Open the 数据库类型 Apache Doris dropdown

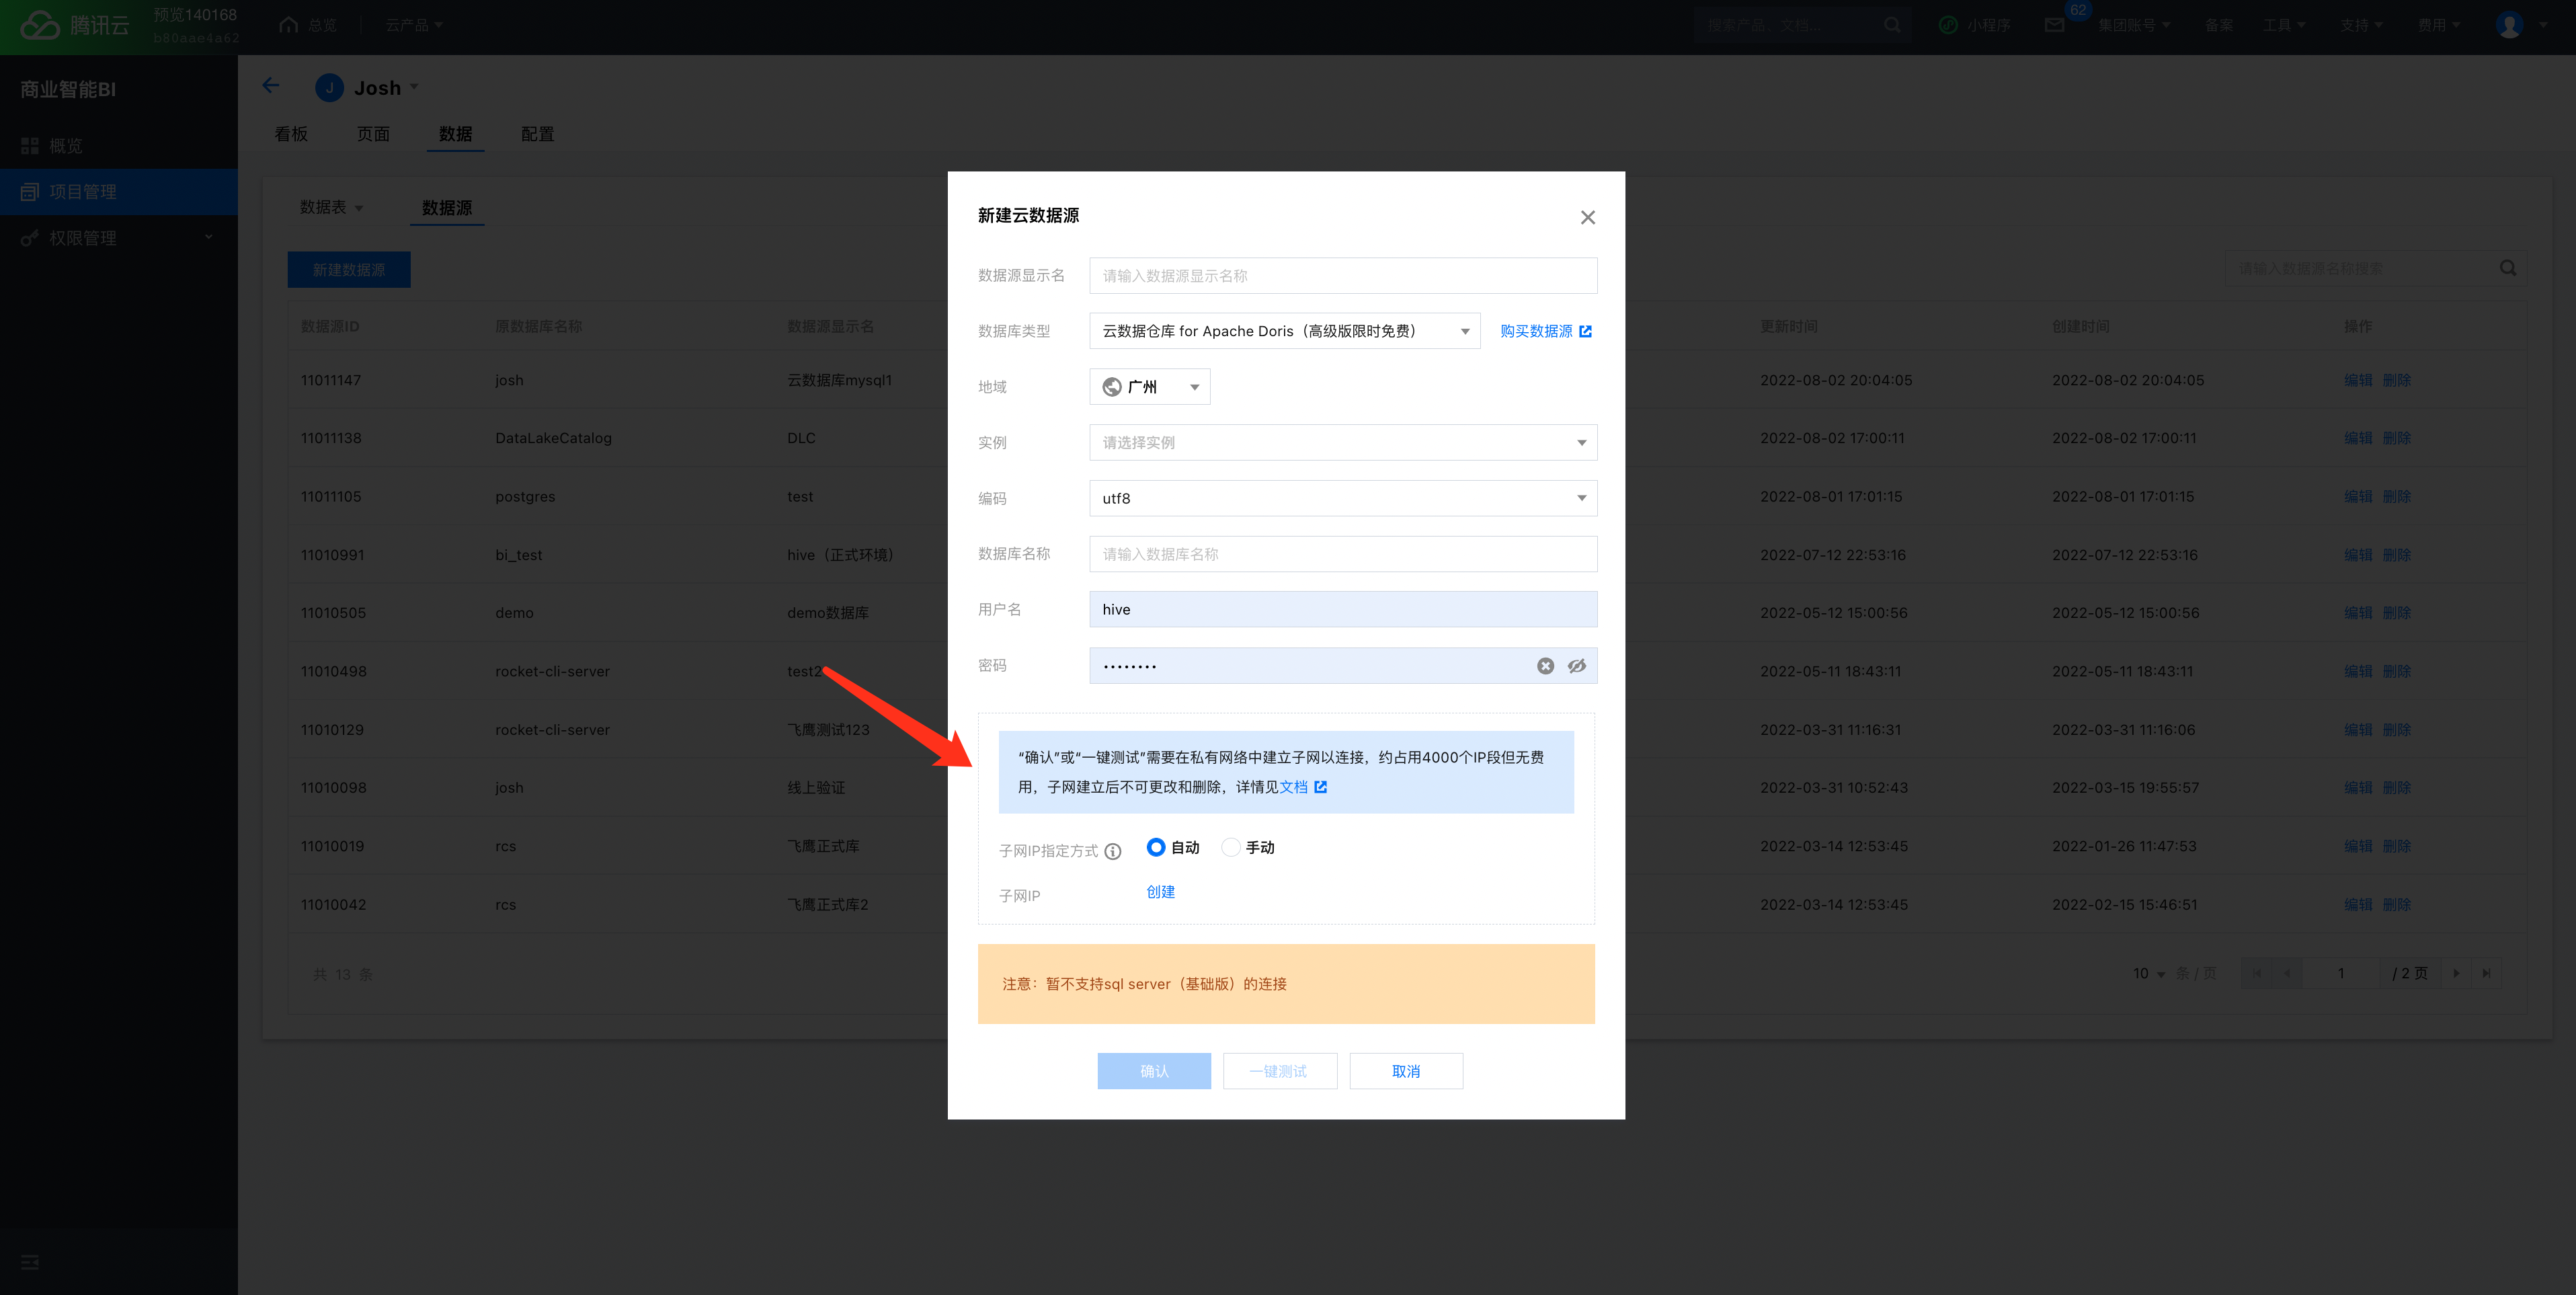[x=1284, y=331]
